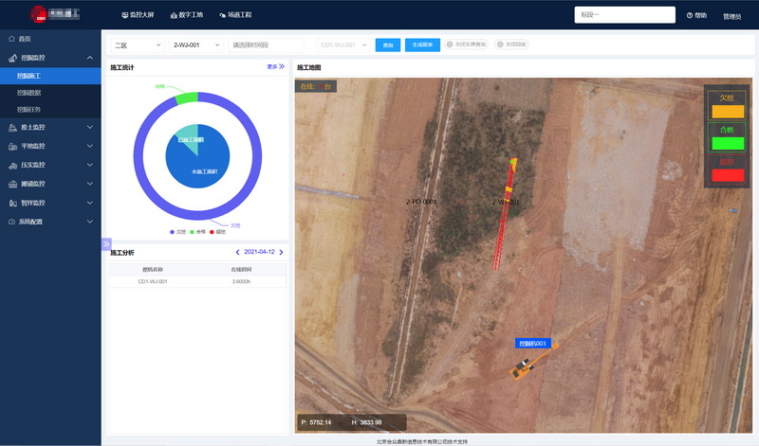The width and height of the screenshot is (759, 446).
Task: Click the panel collapse double-arrow handle
Action: 106,243
